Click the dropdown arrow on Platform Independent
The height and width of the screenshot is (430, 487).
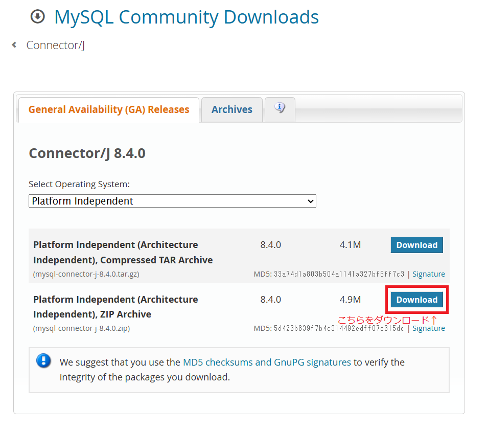click(310, 201)
